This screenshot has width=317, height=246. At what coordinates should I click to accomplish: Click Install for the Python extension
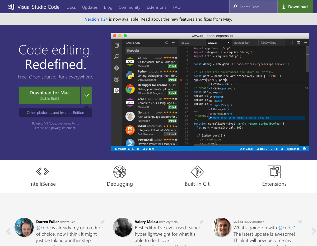point(173,80)
